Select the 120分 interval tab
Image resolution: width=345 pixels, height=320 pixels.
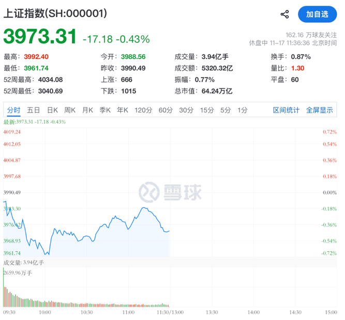[x=143, y=110]
